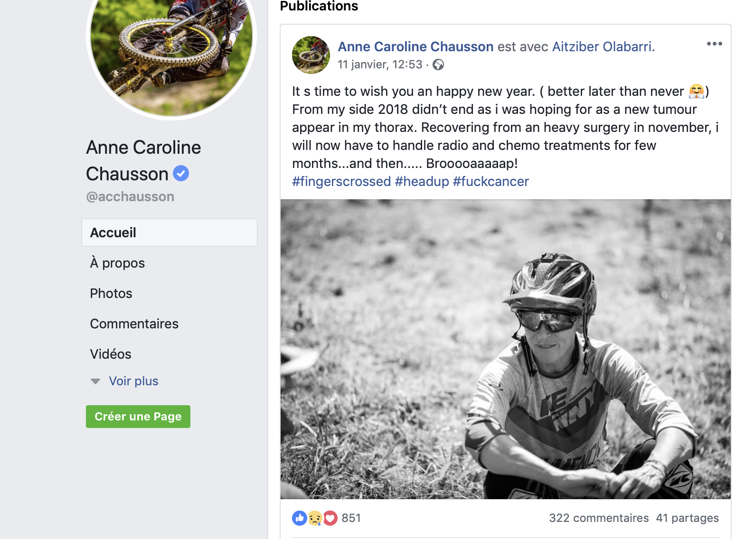View the 322 commentaires

click(x=599, y=518)
